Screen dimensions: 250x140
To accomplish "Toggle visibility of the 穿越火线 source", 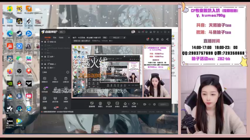I will 42,42.
